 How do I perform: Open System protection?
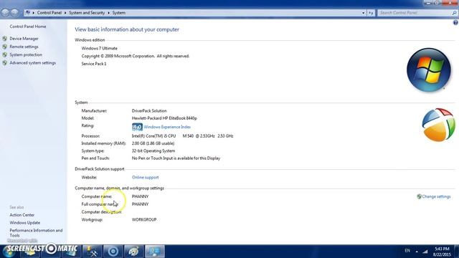point(26,54)
